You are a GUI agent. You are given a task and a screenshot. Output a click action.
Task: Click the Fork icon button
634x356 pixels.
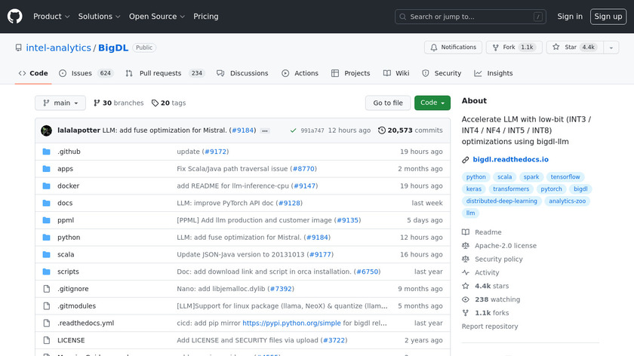496,48
